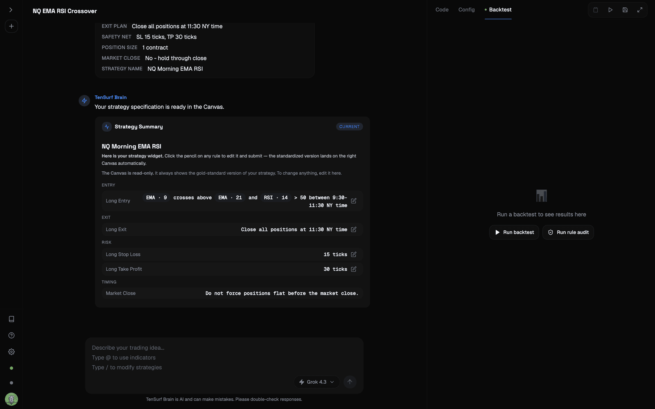Viewport: 655px width, 409px height.
Task: Click the STRATEGY NAME value NQ Morning EMA RSI
Action: 175,69
